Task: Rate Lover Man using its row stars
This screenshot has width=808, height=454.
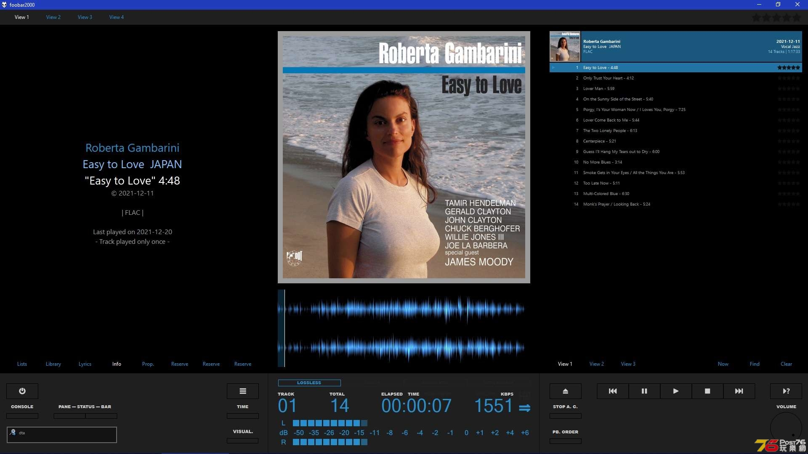Action: point(789,88)
